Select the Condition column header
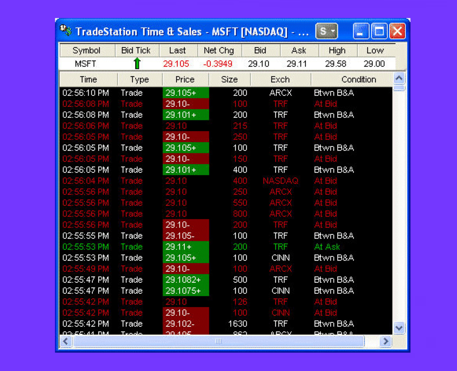 tap(358, 80)
